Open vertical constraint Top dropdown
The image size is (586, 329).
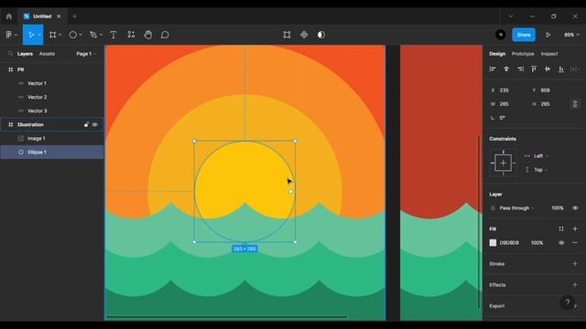point(540,170)
